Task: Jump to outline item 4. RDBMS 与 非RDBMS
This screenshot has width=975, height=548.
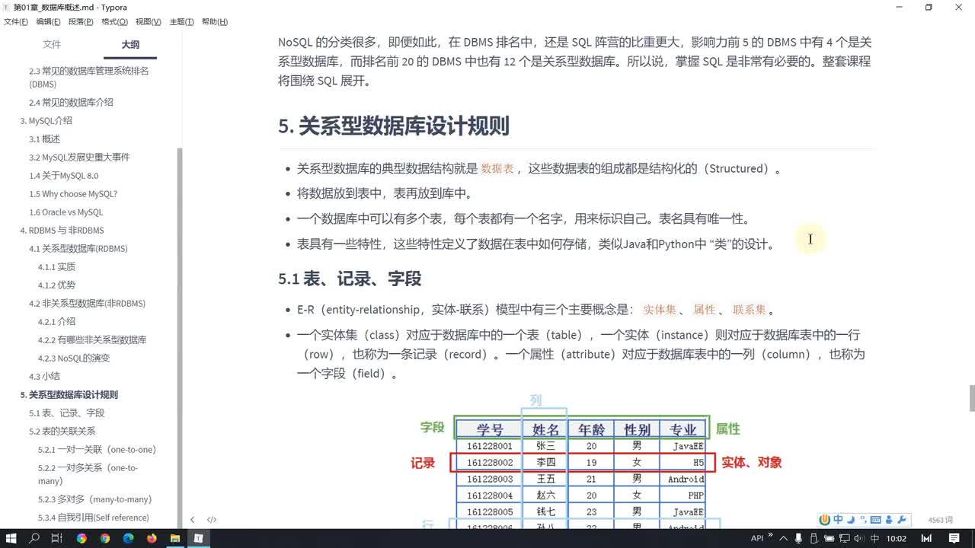Action: tap(62, 231)
